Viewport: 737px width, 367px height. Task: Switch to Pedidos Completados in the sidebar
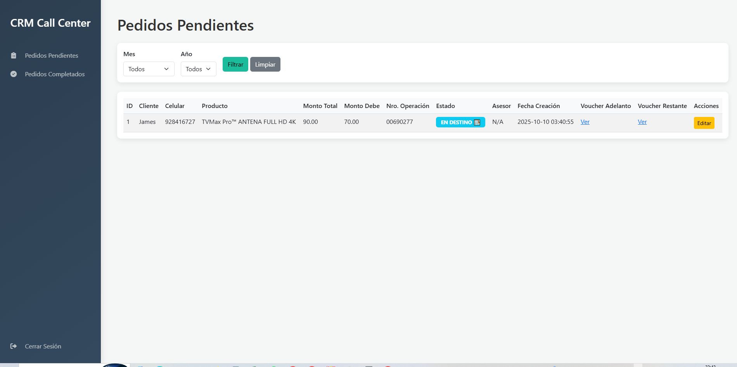click(x=55, y=74)
